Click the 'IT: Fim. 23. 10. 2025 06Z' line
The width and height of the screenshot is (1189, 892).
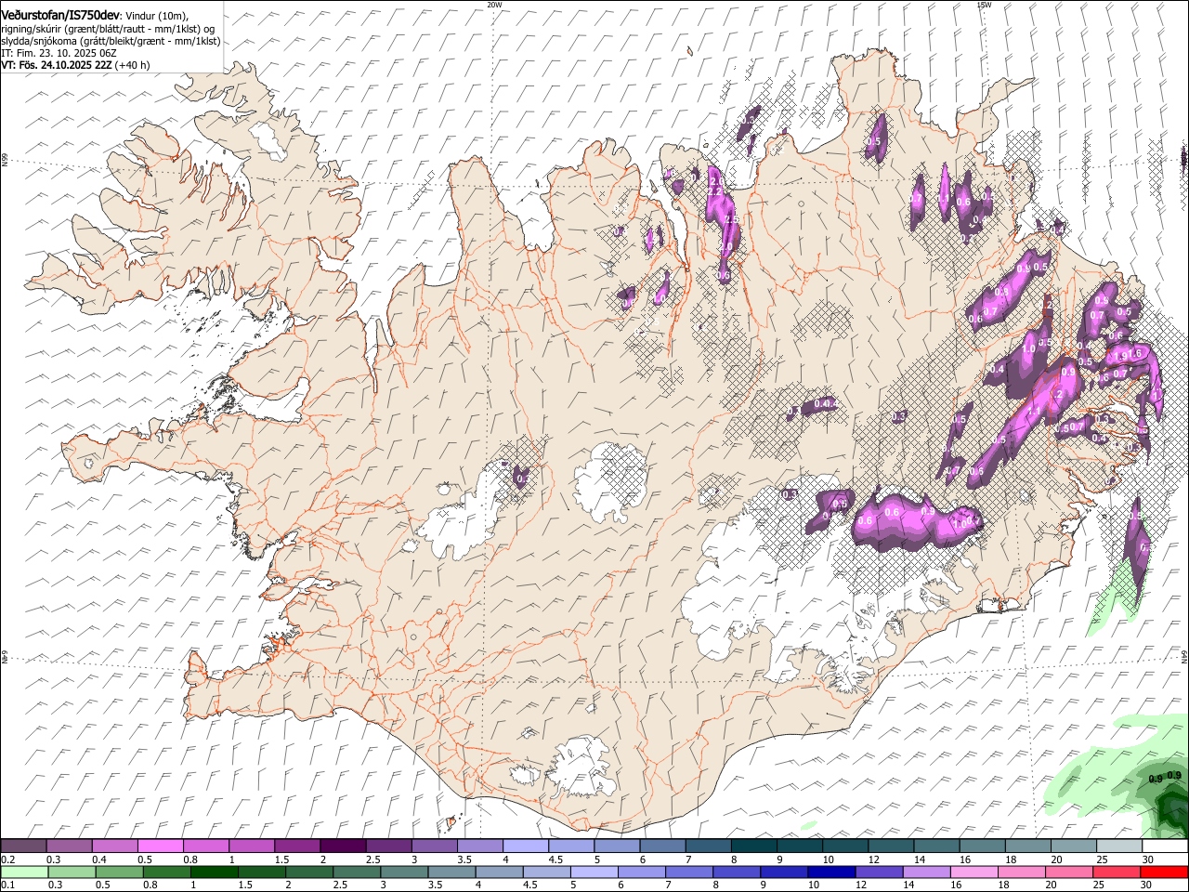tap(59, 53)
